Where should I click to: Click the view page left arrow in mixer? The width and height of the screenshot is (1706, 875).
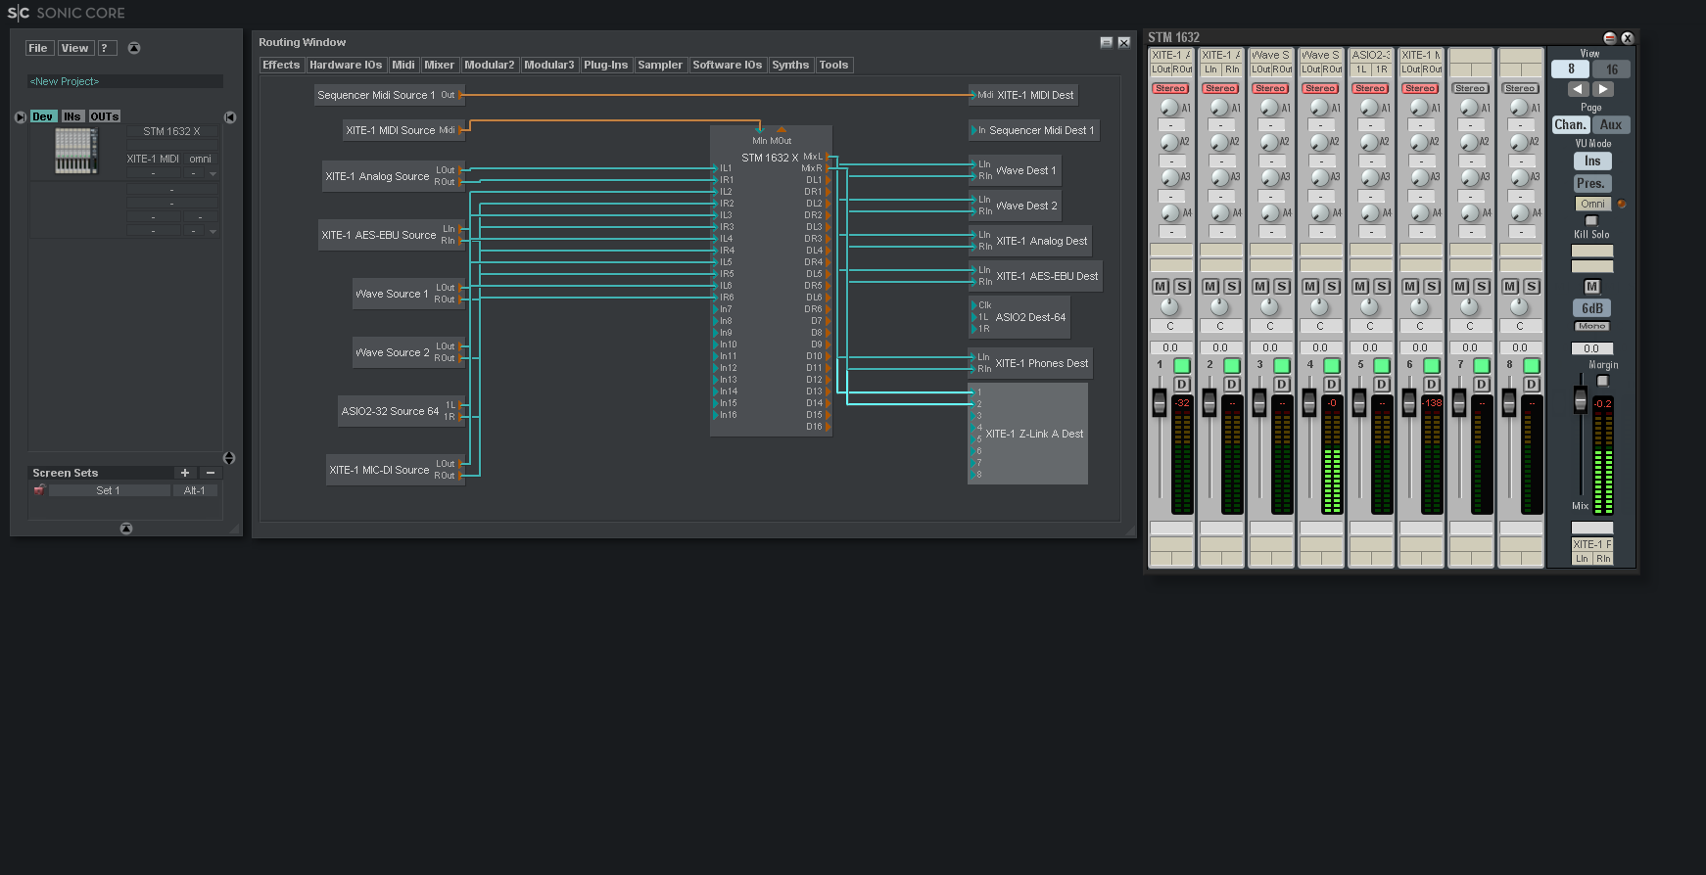coord(1577,89)
